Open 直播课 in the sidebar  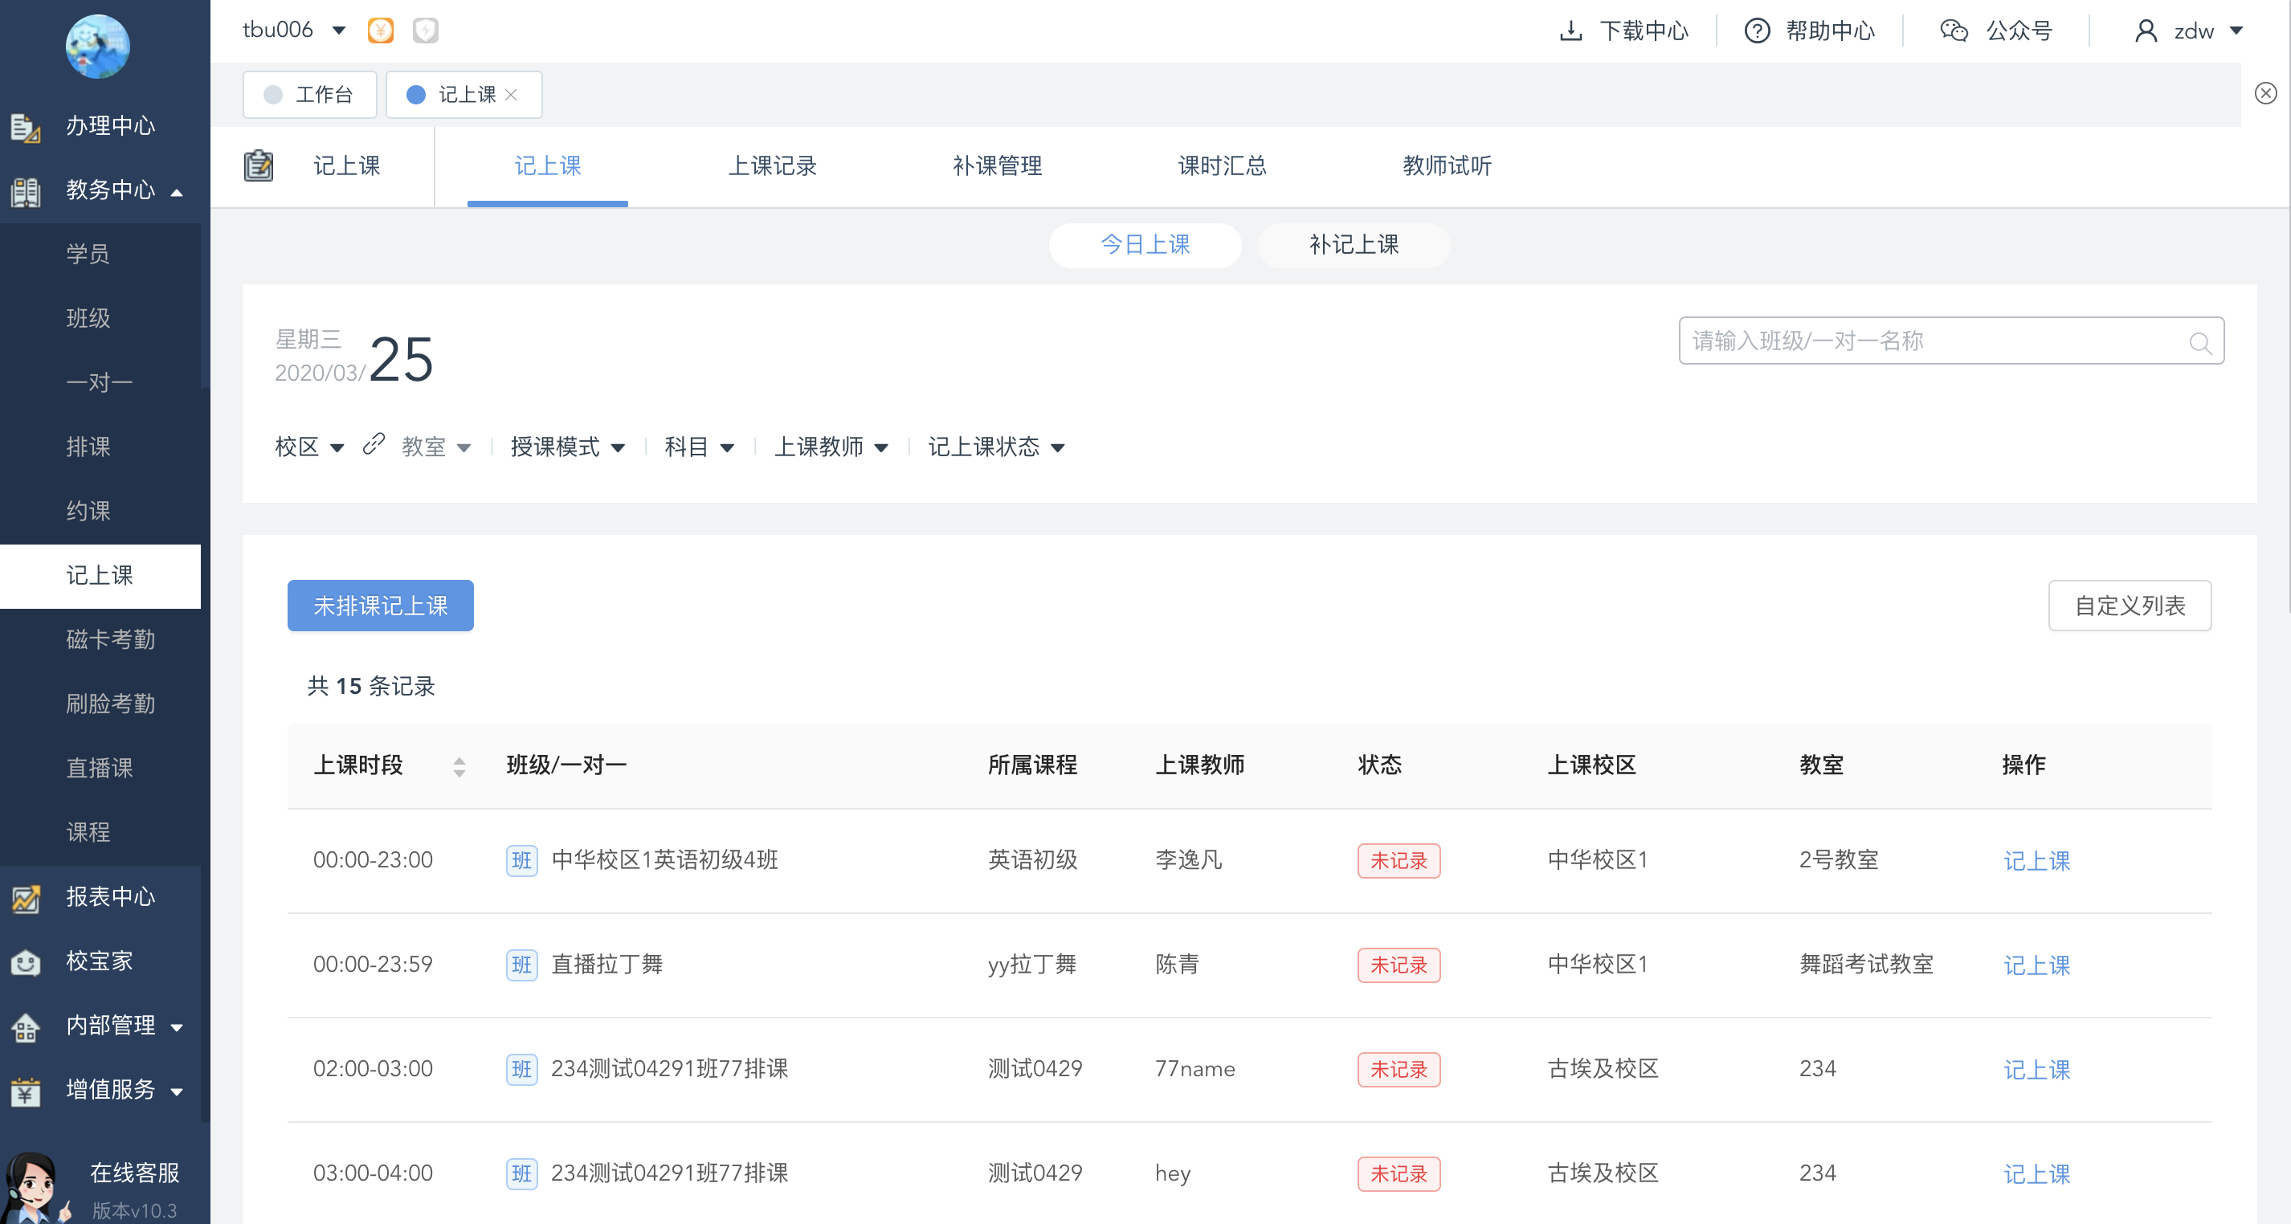point(99,768)
